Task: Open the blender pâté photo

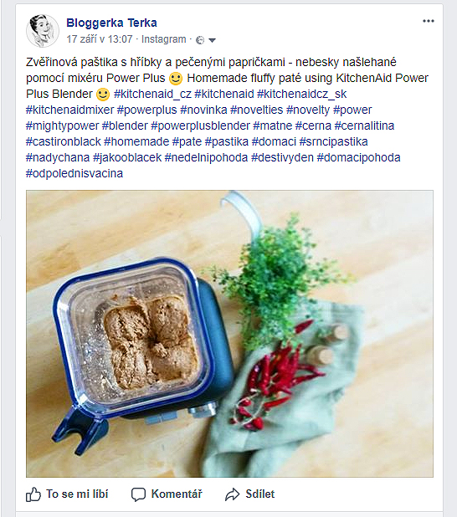Action: coord(229,334)
